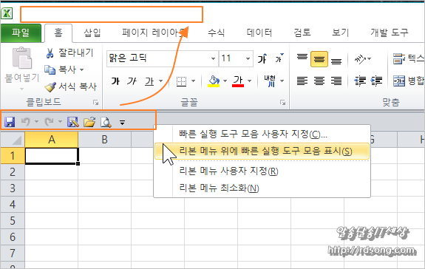The image size is (425, 269).
Task: Click the Excel application icon
Action: [7, 13]
